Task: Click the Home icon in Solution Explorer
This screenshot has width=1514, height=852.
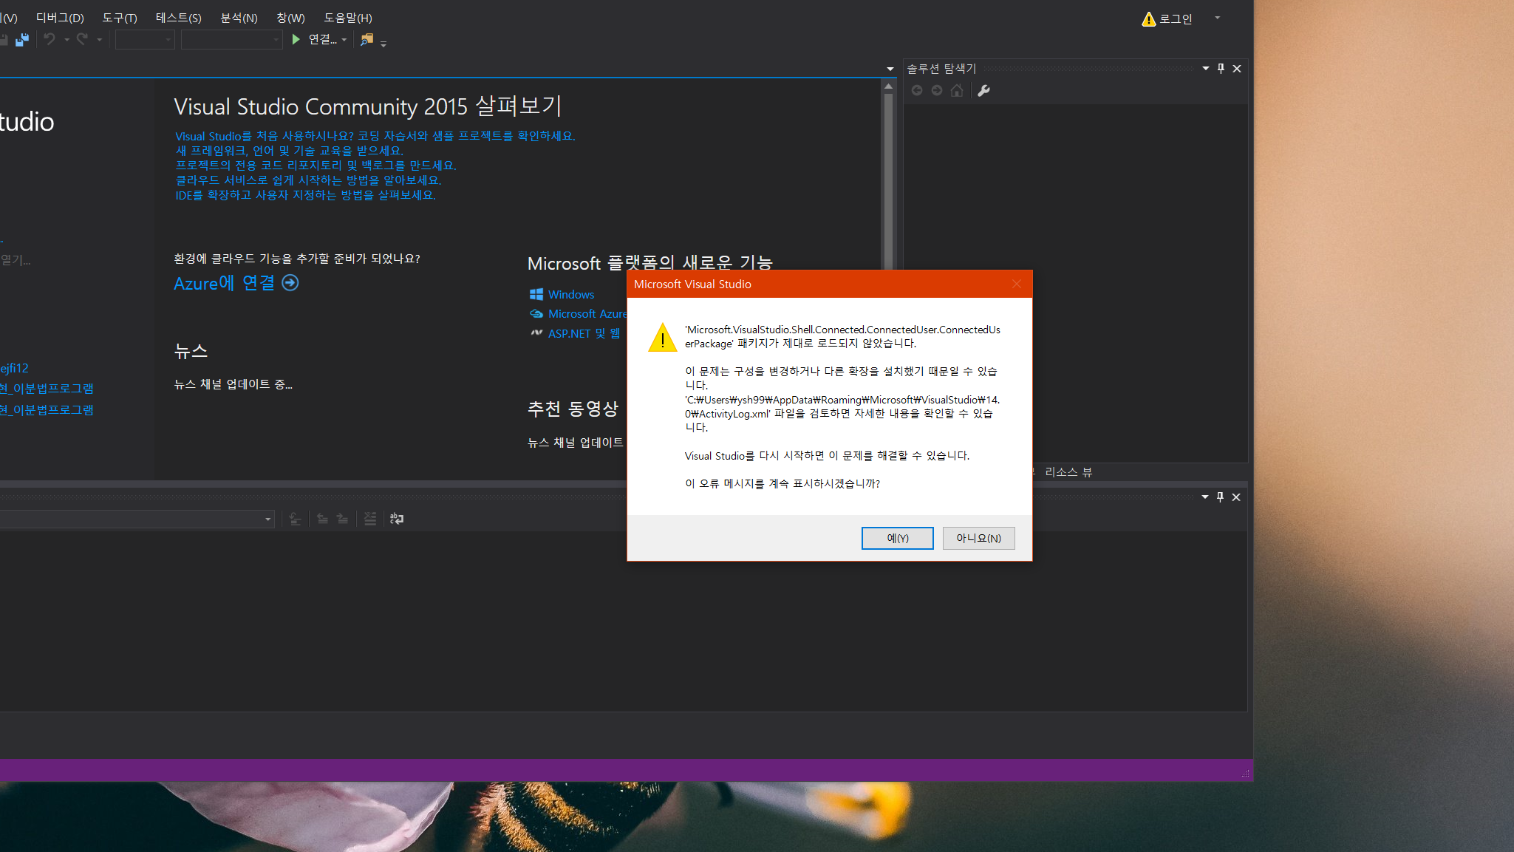Action: [x=957, y=91]
